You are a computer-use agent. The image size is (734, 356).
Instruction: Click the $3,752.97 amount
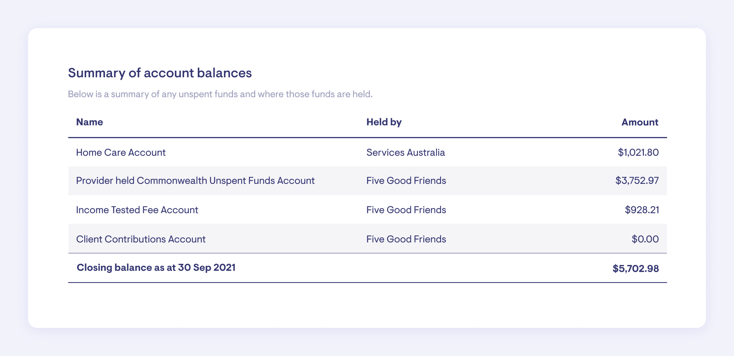637,181
